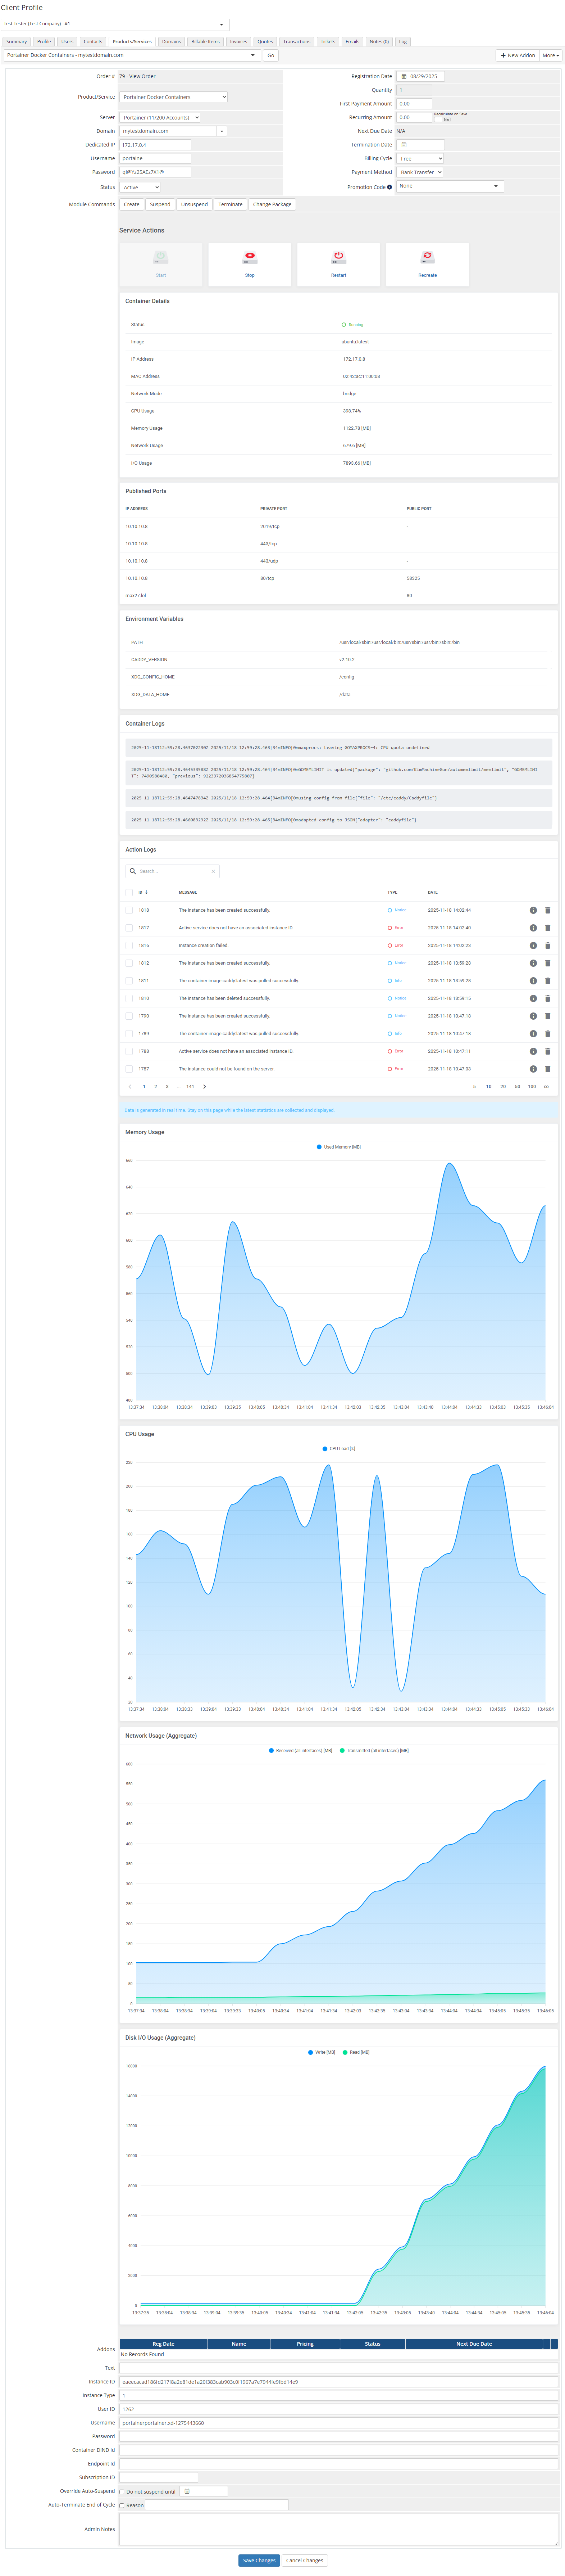Open the More dropdown button
565x2576 pixels.
(551, 55)
